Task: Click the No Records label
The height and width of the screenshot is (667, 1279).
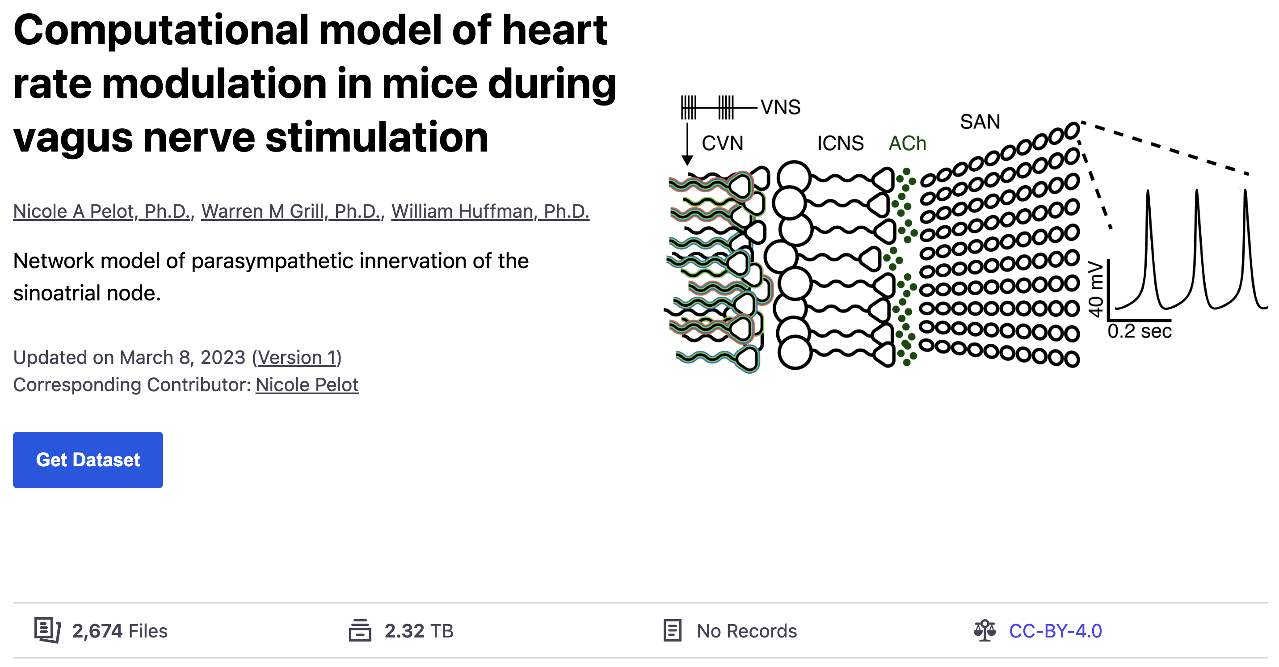Action: pos(747,631)
